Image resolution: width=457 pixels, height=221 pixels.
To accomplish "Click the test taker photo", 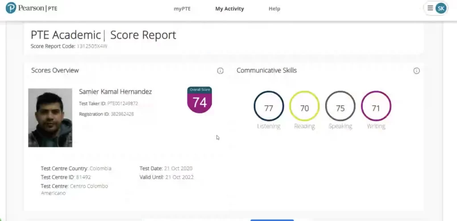I will [50, 118].
